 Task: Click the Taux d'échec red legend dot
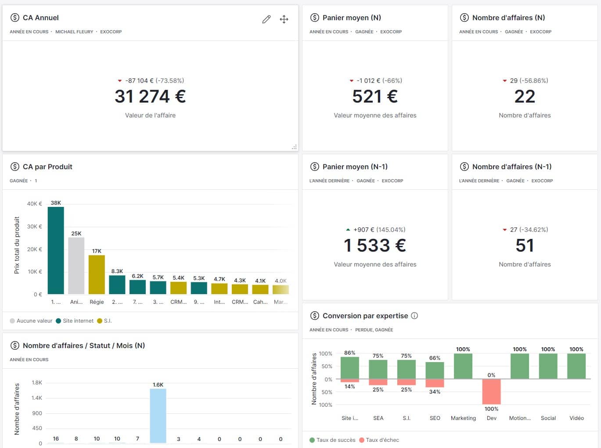[x=362, y=440]
